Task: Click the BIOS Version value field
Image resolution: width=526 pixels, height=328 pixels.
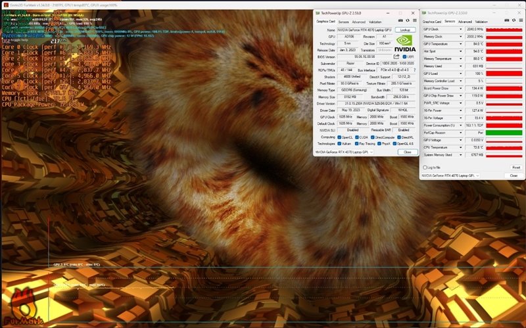Action: click(365, 57)
